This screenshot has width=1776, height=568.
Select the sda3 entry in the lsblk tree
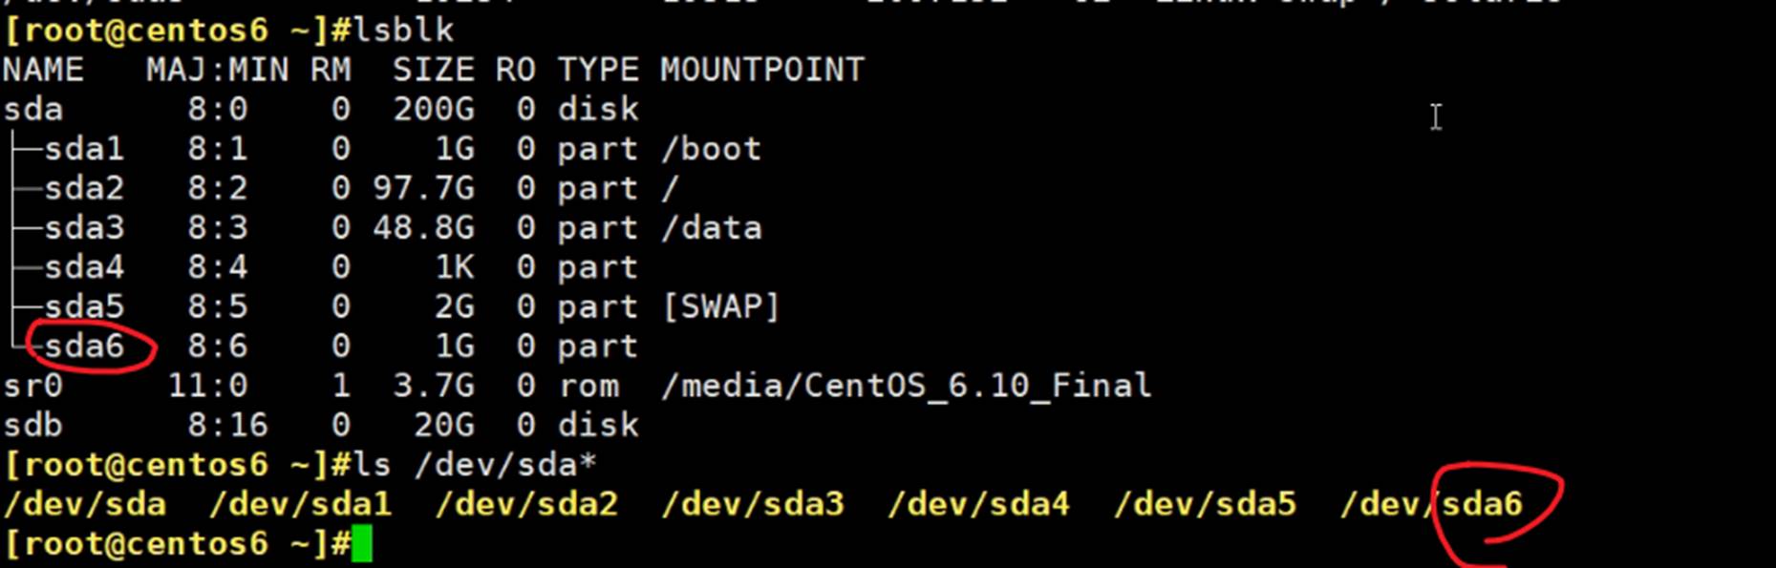pos(84,228)
